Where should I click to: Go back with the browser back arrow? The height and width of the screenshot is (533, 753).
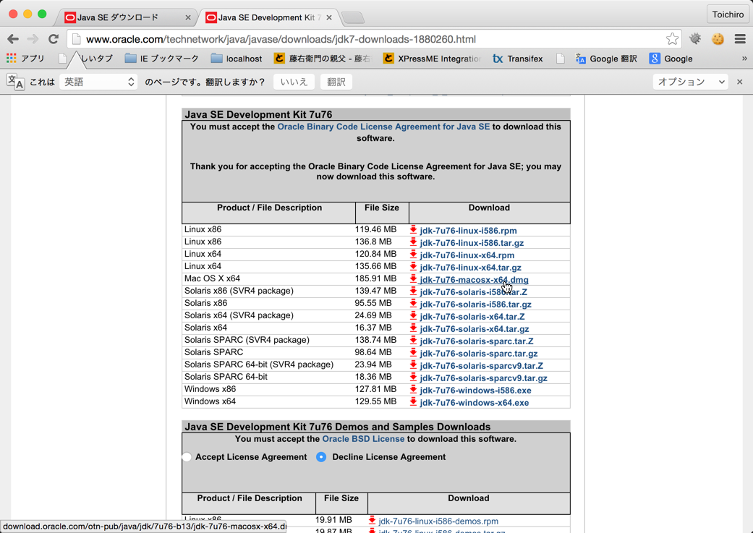coord(13,39)
